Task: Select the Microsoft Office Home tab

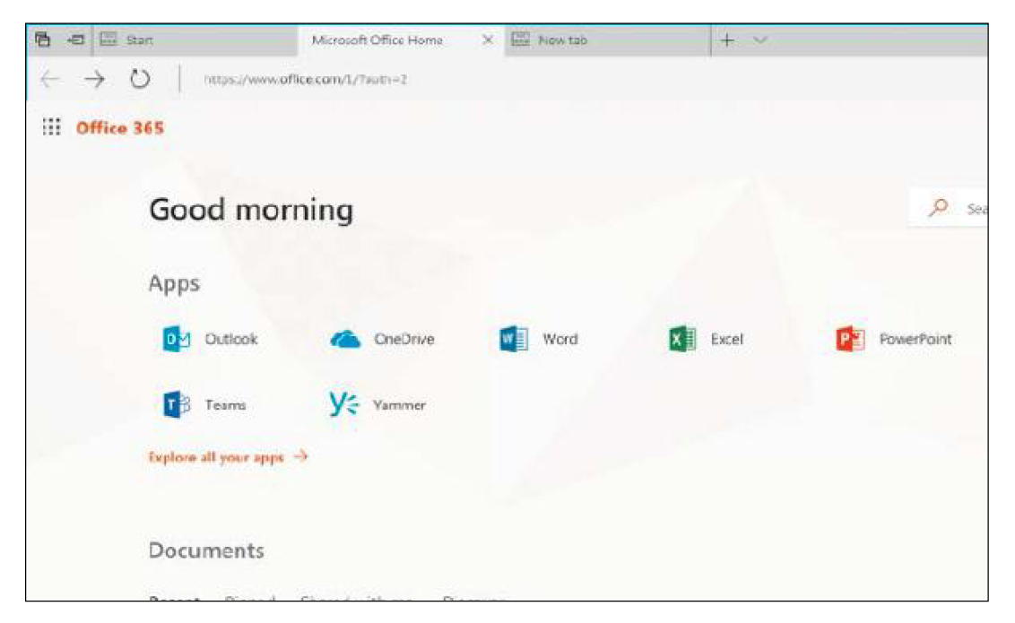Action: tap(401, 40)
